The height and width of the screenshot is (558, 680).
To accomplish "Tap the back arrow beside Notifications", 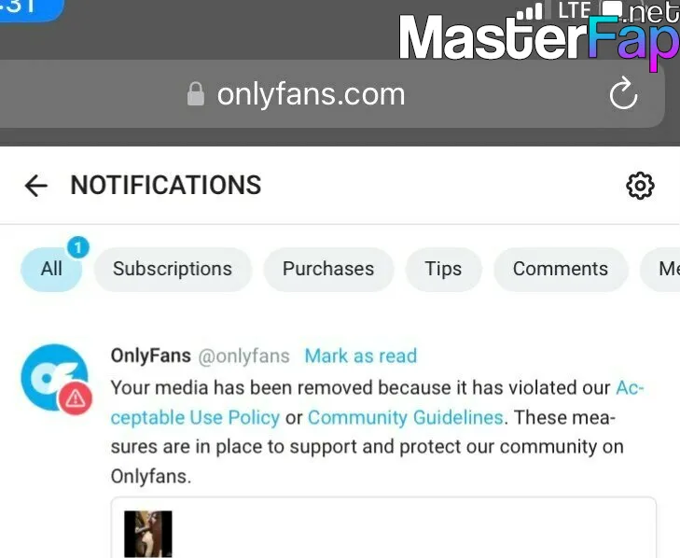I will (x=36, y=186).
